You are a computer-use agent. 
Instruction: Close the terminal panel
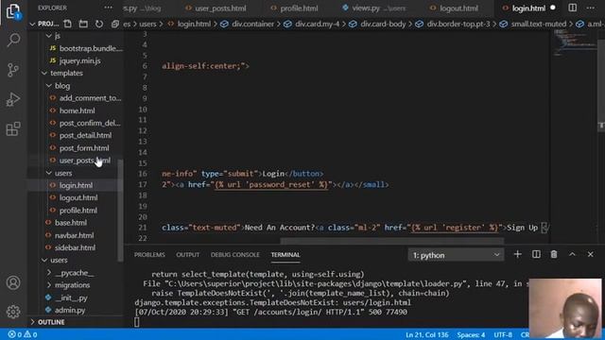pos(591,254)
